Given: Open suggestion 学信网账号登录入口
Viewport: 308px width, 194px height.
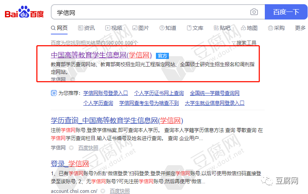Looking at the screenshot, I should (105, 93).
